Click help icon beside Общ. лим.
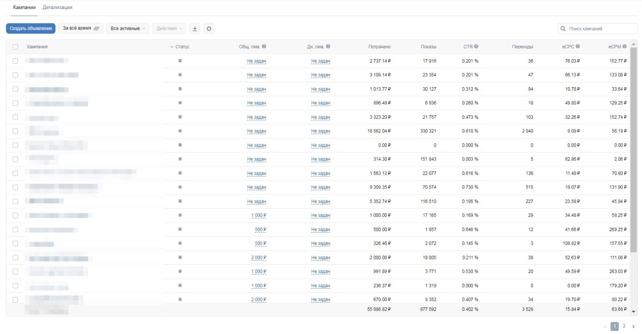 click(264, 47)
